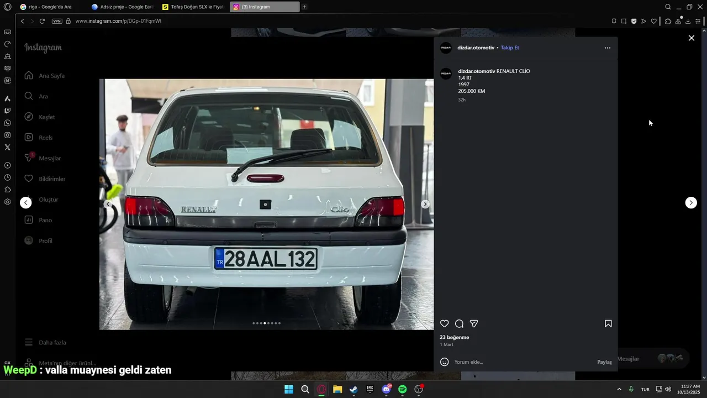Open the easy setup sliders icon
Screen dimensions: 707x398
click(x=698, y=21)
